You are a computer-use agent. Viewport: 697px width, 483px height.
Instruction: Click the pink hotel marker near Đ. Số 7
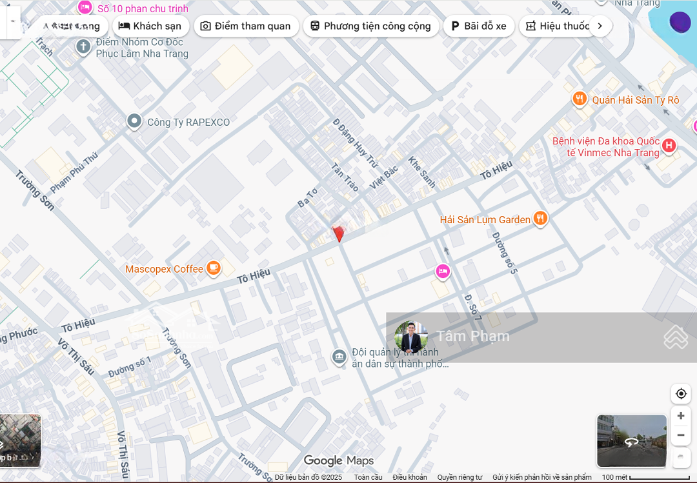[x=443, y=271]
